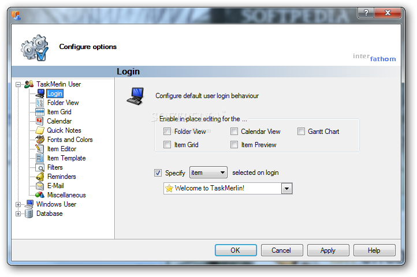The width and height of the screenshot is (417, 277).
Task: Open Item Editor options
Action: pyautogui.click(x=62, y=149)
